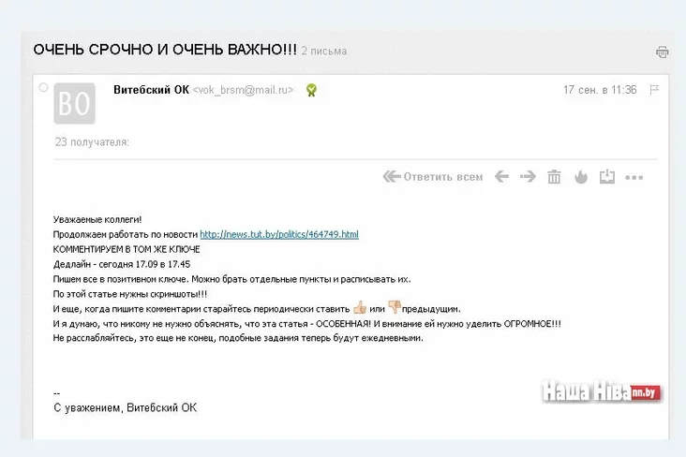Screen dimensions: 686x457
Task: Click the forward arrow icon
Action: click(x=528, y=177)
